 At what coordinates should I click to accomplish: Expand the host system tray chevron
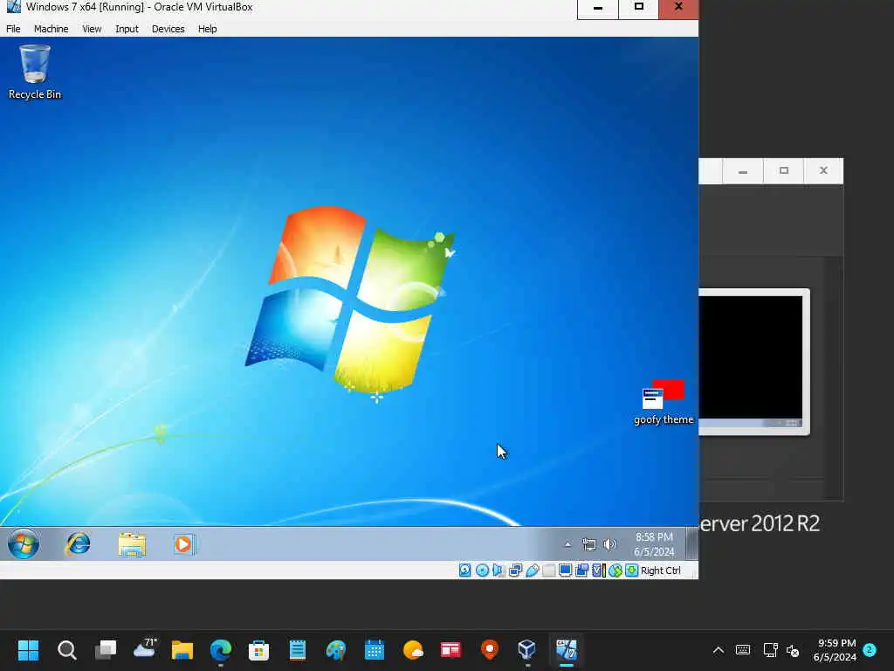pos(719,650)
